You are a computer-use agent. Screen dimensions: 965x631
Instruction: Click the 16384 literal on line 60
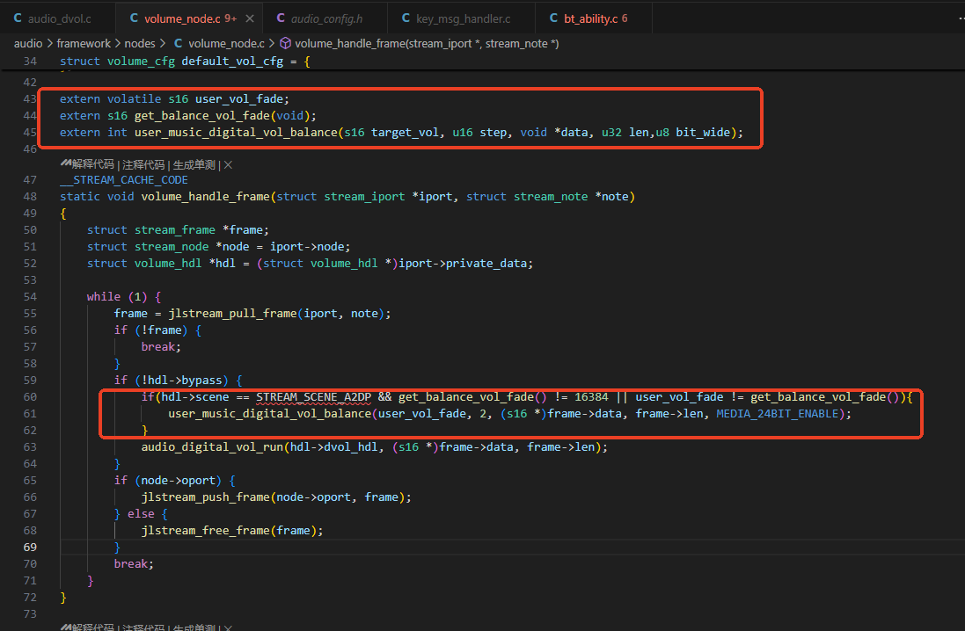(x=591, y=397)
